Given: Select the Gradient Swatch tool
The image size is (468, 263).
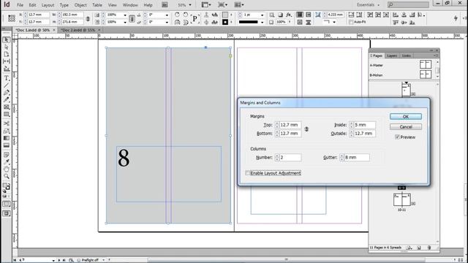Looking at the screenshot, I should [7, 138].
